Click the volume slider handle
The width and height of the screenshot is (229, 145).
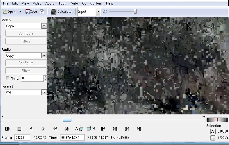coord(135,12)
